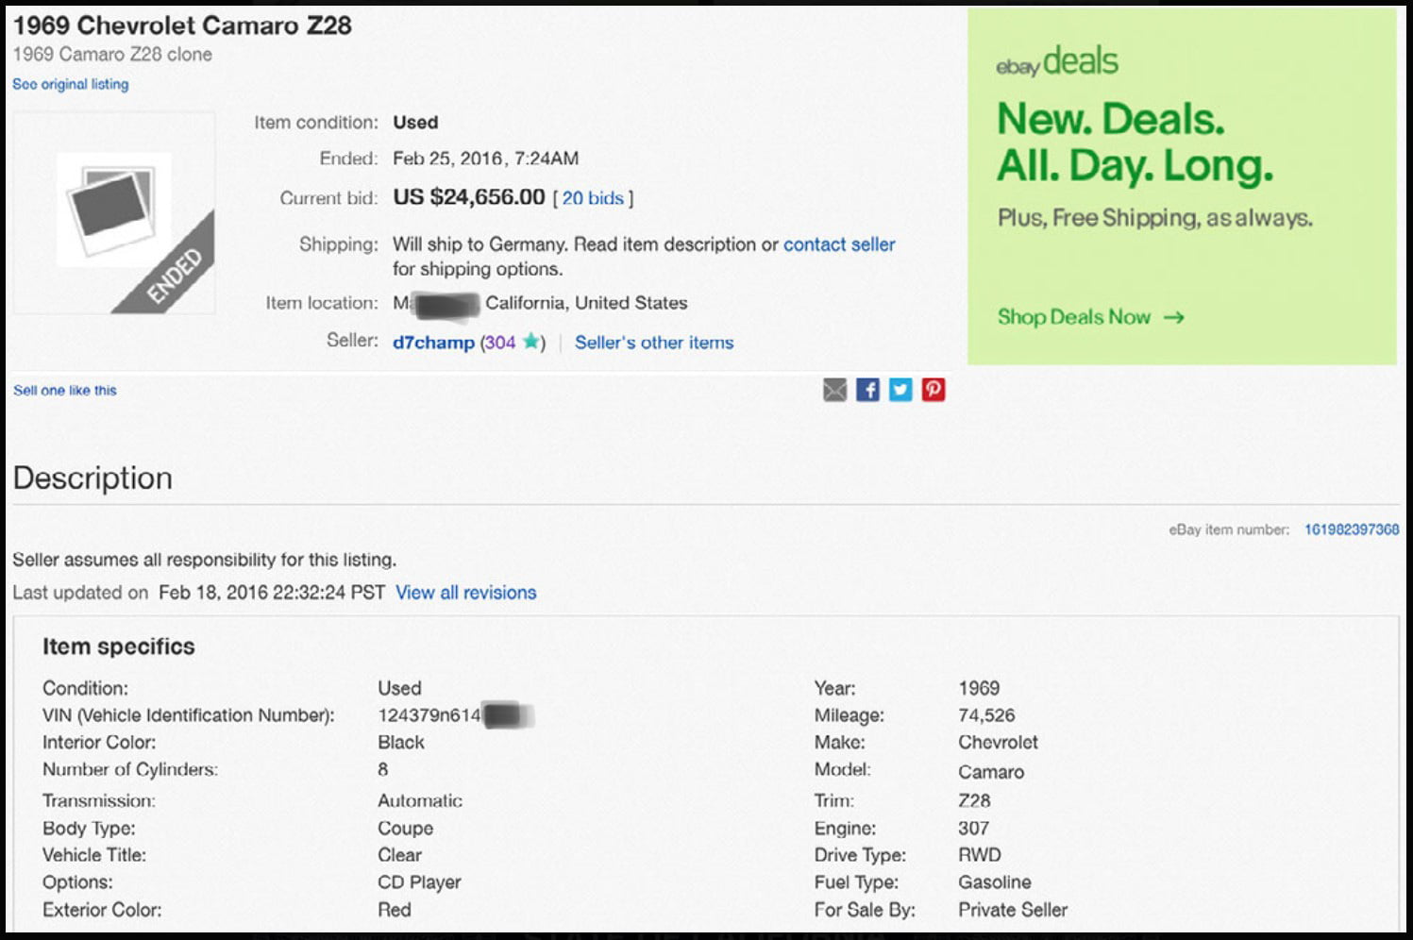Open 'View all revisions' link
The width and height of the screenshot is (1413, 940).
click(x=466, y=593)
